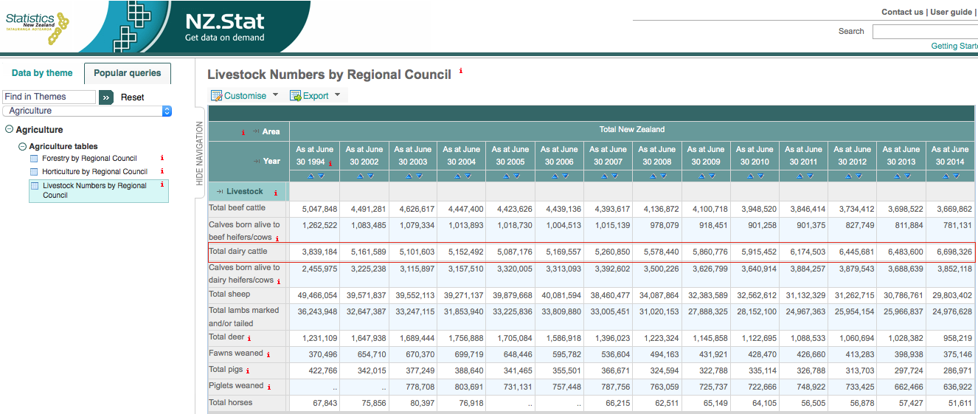Screen dimensions: 978x414
Task: Select the Total dairy cattle row label
Action: [x=237, y=252]
